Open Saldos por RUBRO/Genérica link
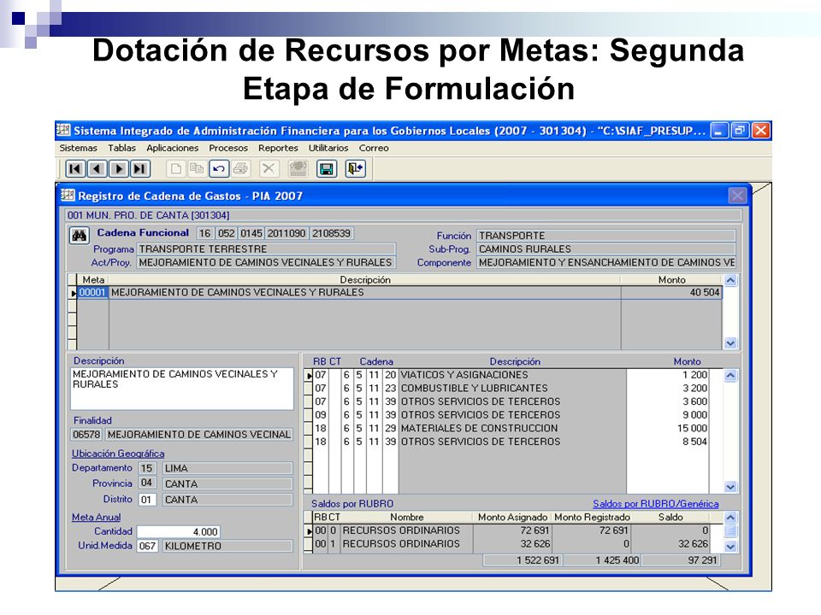This screenshot has width=821, height=615. (656, 504)
